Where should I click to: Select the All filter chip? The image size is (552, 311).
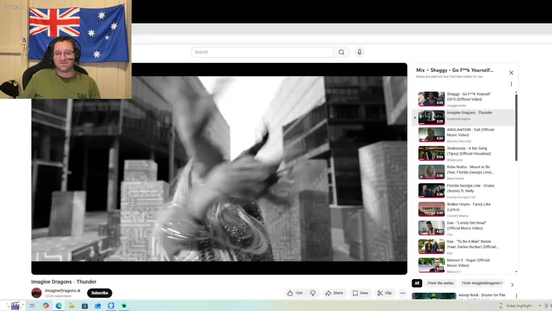point(417,283)
